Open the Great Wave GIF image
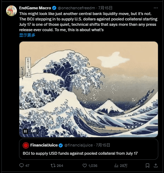This screenshot has width=164, height=173. (89, 89)
